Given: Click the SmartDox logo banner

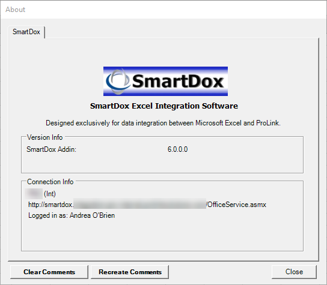Looking at the screenshot, I should tap(165, 81).
